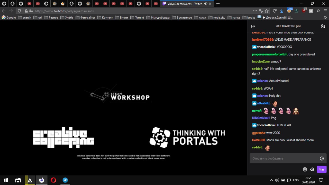This screenshot has width=329, height=185.
Task: Open the Фан-сайты bookmarks folder
Action: pyautogui.click(x=85, y=17)
